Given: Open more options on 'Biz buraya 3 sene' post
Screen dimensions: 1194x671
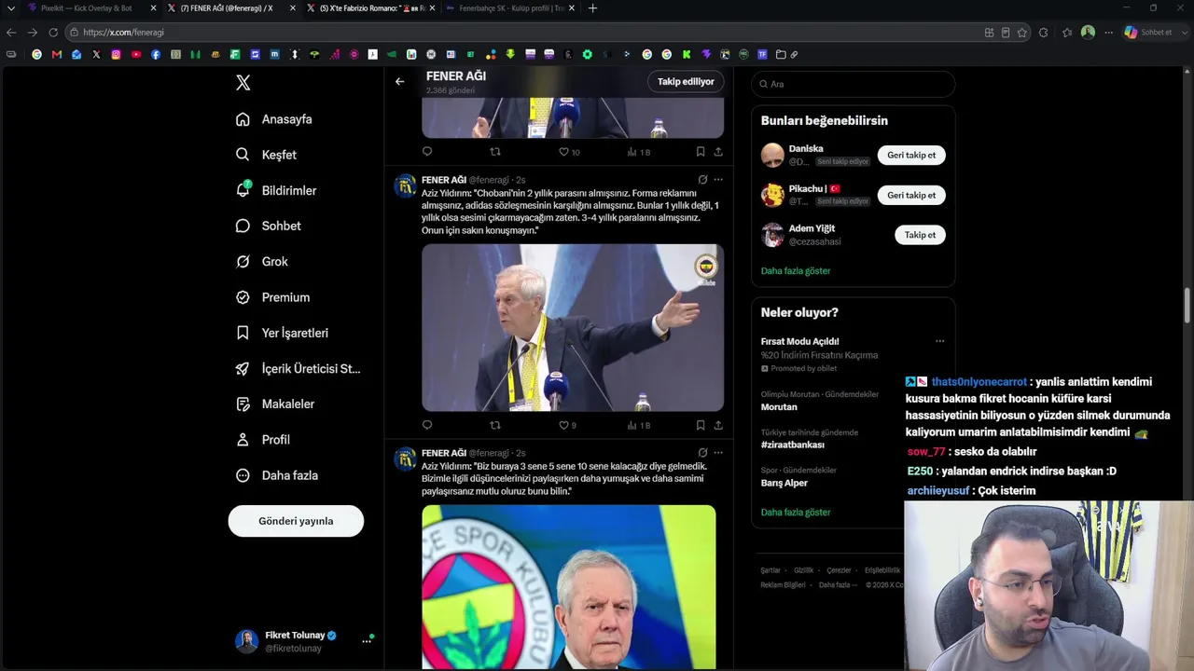Looking at the screenshot, I should click(718, 453).
